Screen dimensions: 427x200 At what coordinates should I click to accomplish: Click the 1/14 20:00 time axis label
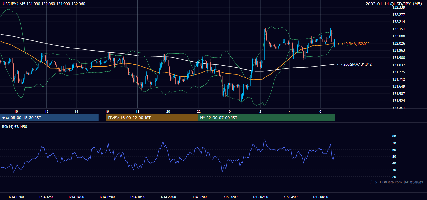pyautogui.click(x=168, y=197)
